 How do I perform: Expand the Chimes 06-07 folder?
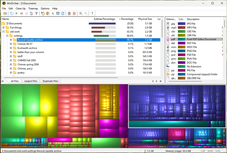[11, 44]
